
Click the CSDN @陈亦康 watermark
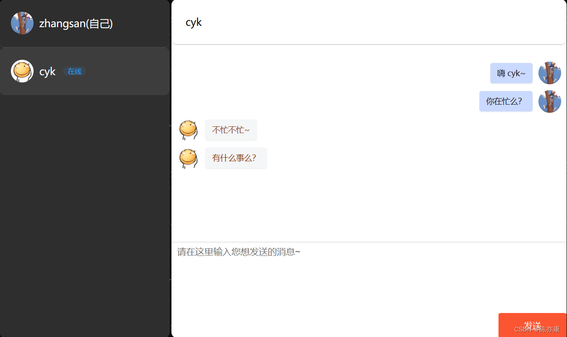tap(537, 329)
